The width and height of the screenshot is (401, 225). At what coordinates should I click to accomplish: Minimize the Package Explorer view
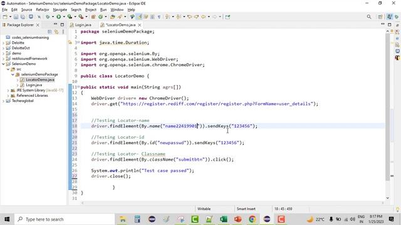pos(55,24)
